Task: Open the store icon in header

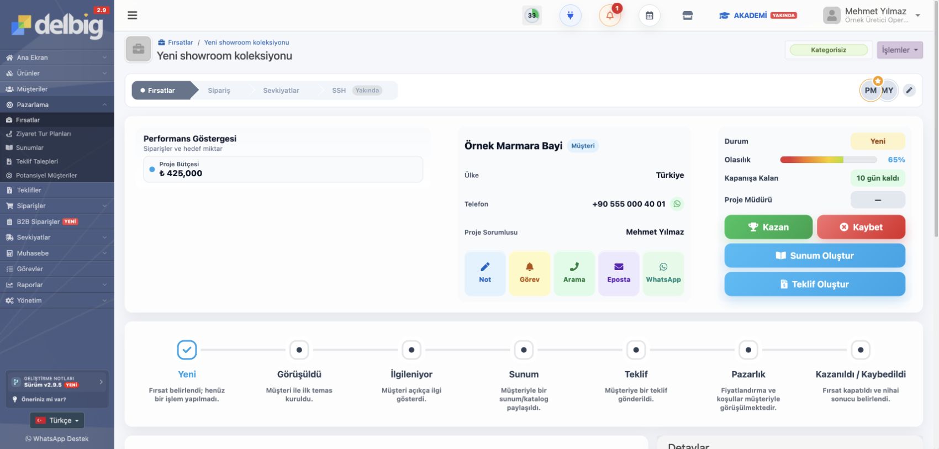Action: point(688,15)
